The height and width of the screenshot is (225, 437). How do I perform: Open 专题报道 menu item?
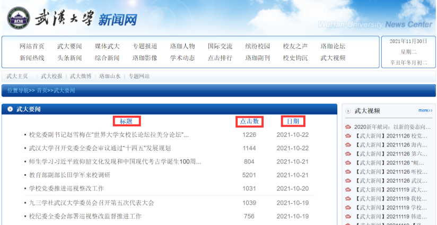click(145, 46)
